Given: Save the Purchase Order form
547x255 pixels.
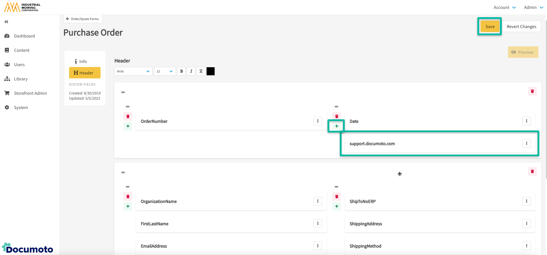Looking at the screenshot, I should click(490, 27).
